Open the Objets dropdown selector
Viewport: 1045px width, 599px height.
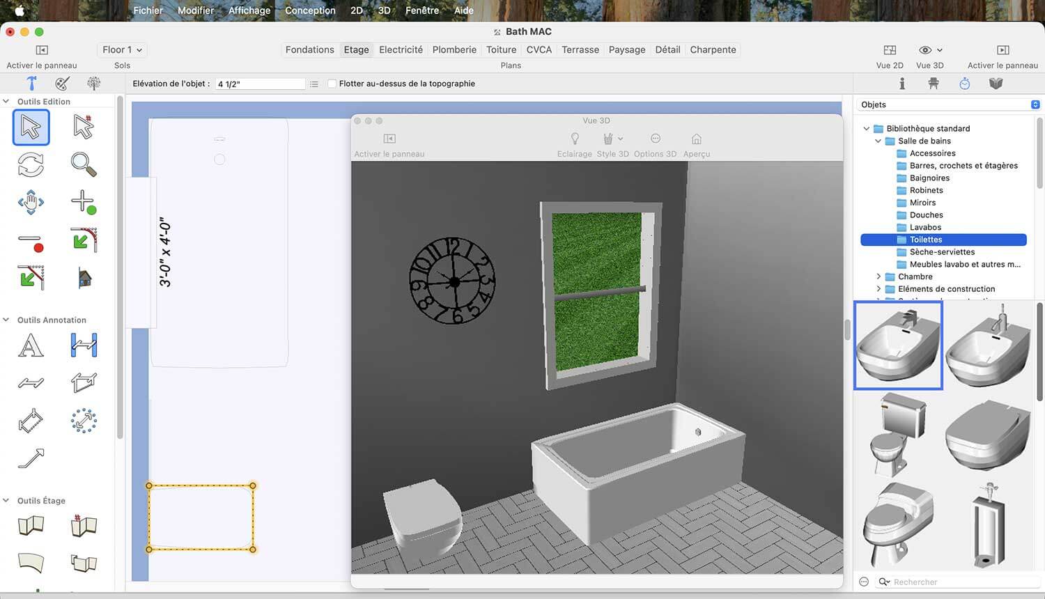point(950,104)
